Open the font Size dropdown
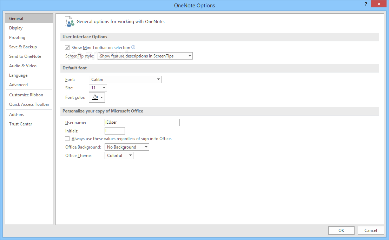The image size is (389, 240). 98,88
